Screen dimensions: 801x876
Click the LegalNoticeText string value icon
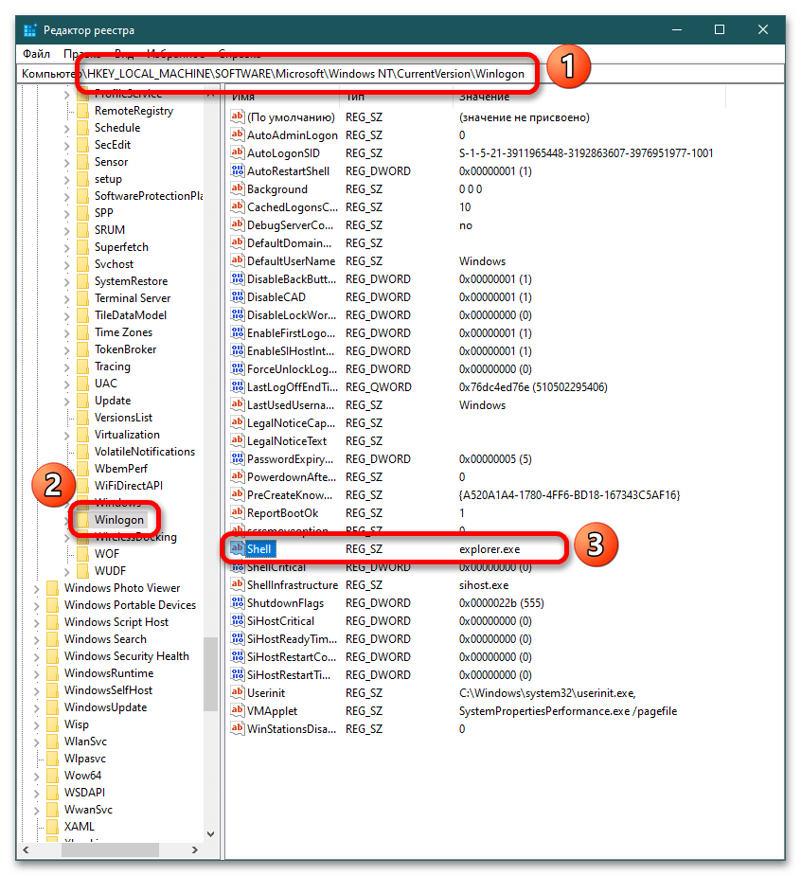tap(238, 440)
